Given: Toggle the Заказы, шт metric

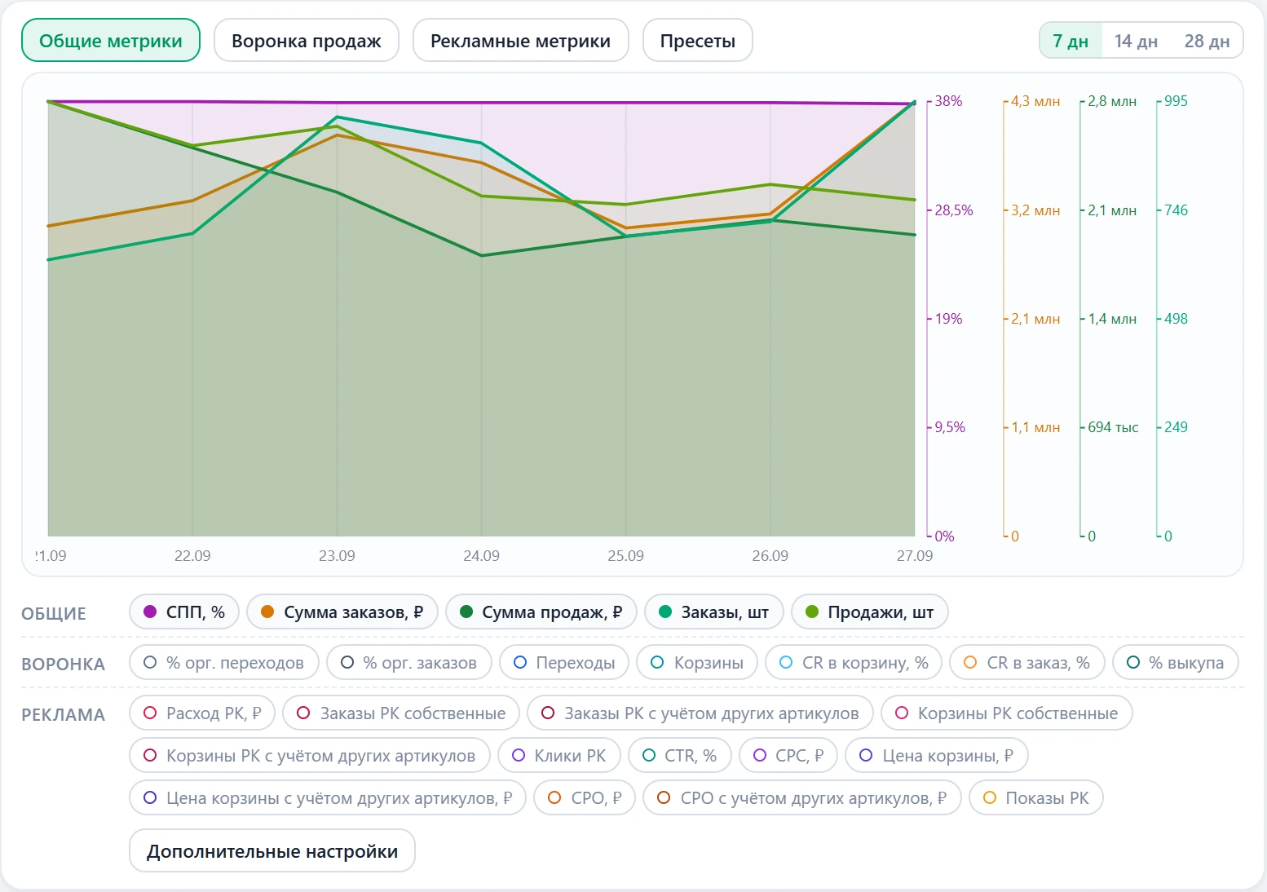Looking at the screenshot, I should (x=714, y=612).
